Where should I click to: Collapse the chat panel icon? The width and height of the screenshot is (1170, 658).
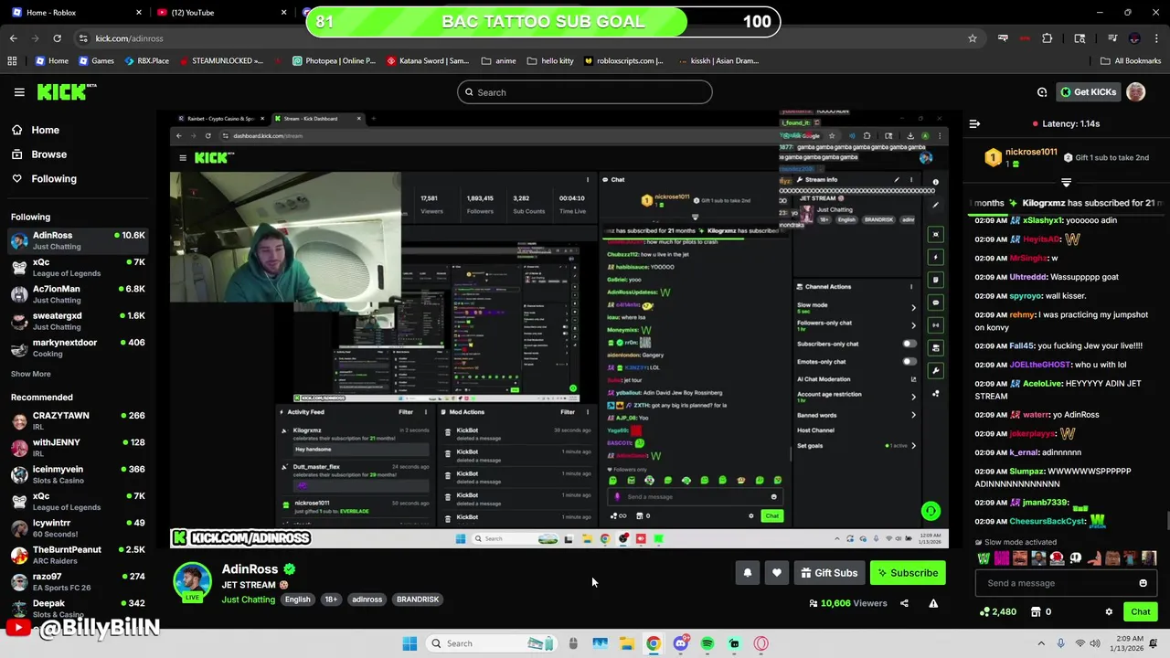974,123
